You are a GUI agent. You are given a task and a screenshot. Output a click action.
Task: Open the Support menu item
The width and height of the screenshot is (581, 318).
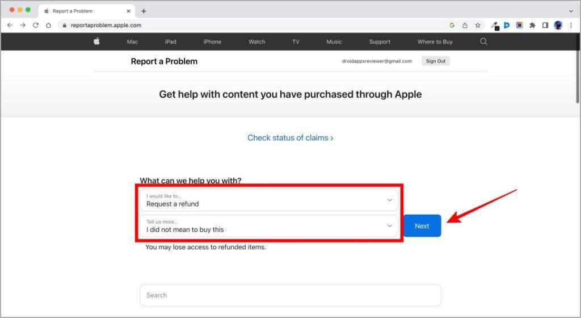click(380, 42)
